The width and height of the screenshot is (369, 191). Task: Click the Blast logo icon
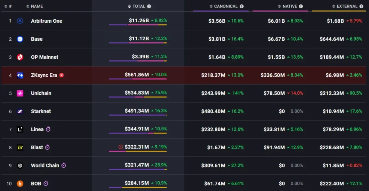point(20,147)
